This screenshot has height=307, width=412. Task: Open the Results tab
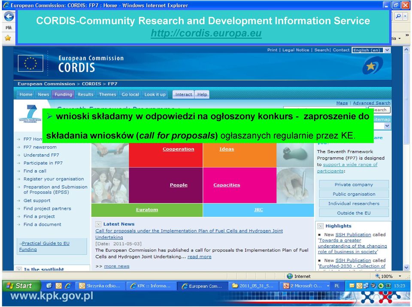85,94
